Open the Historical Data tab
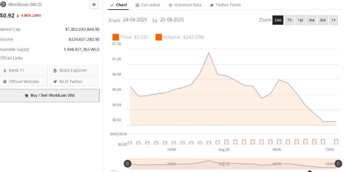The image size is (345, 172). click(x=185, y=5)
